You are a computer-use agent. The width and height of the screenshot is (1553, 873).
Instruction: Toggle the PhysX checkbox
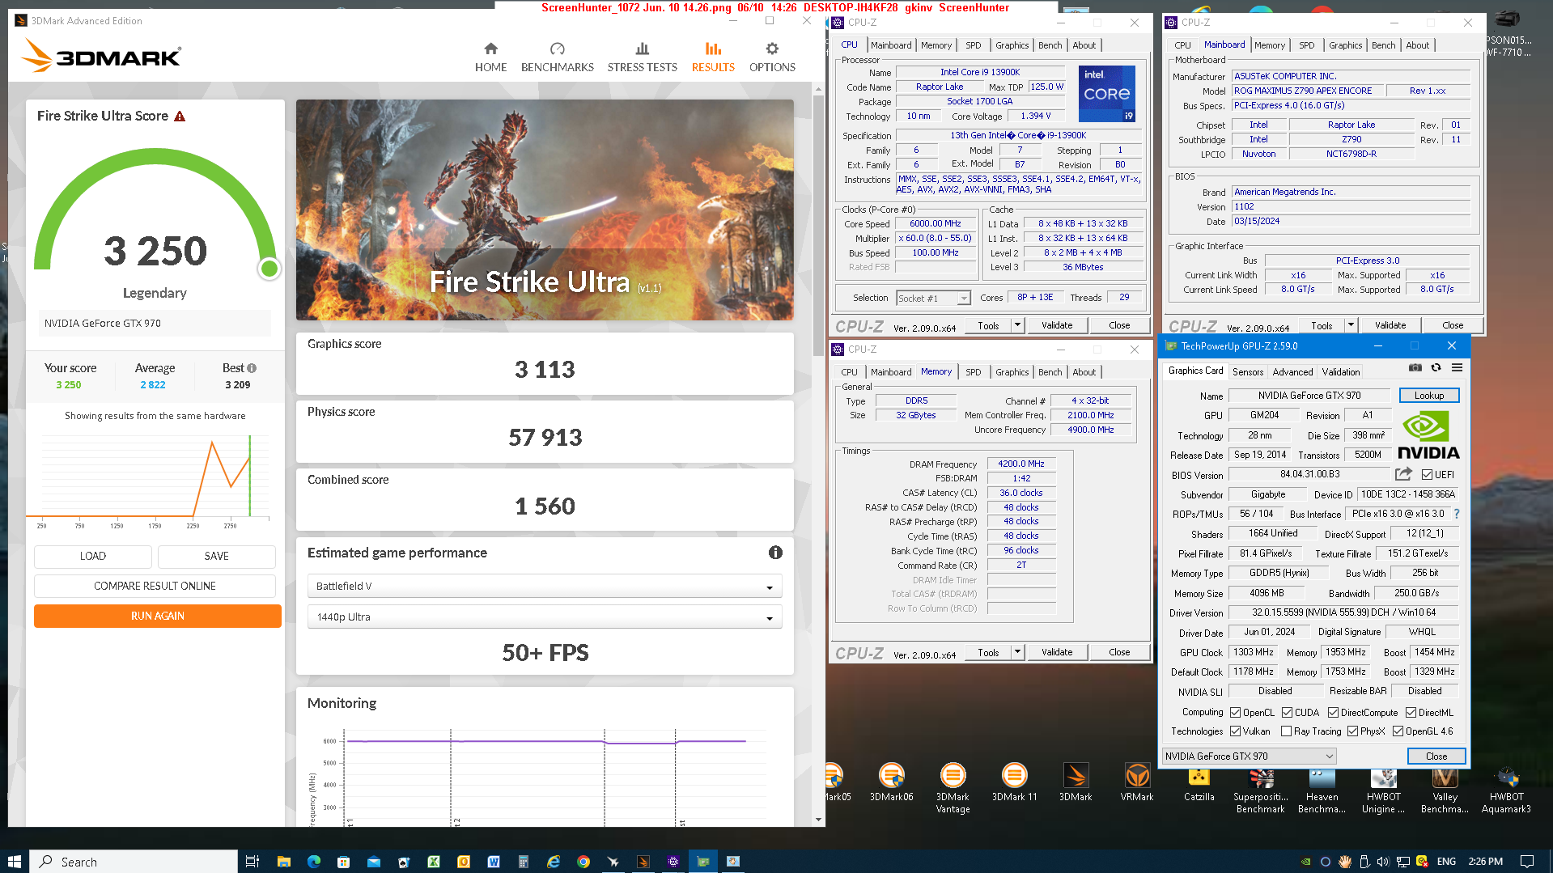click(x=1352, y=731)
